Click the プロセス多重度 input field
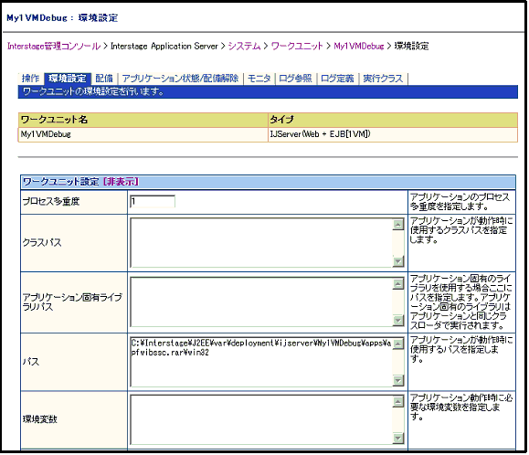Screen dimensions: 529x455 153,202
